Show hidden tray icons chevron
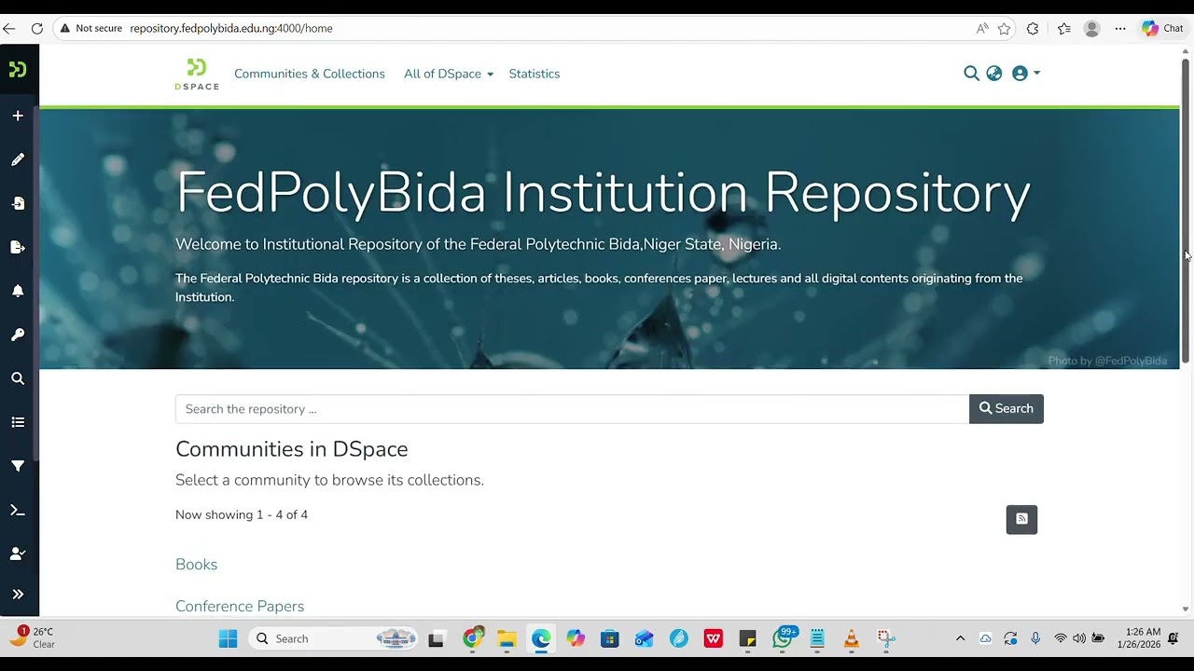 coord(960,638)
